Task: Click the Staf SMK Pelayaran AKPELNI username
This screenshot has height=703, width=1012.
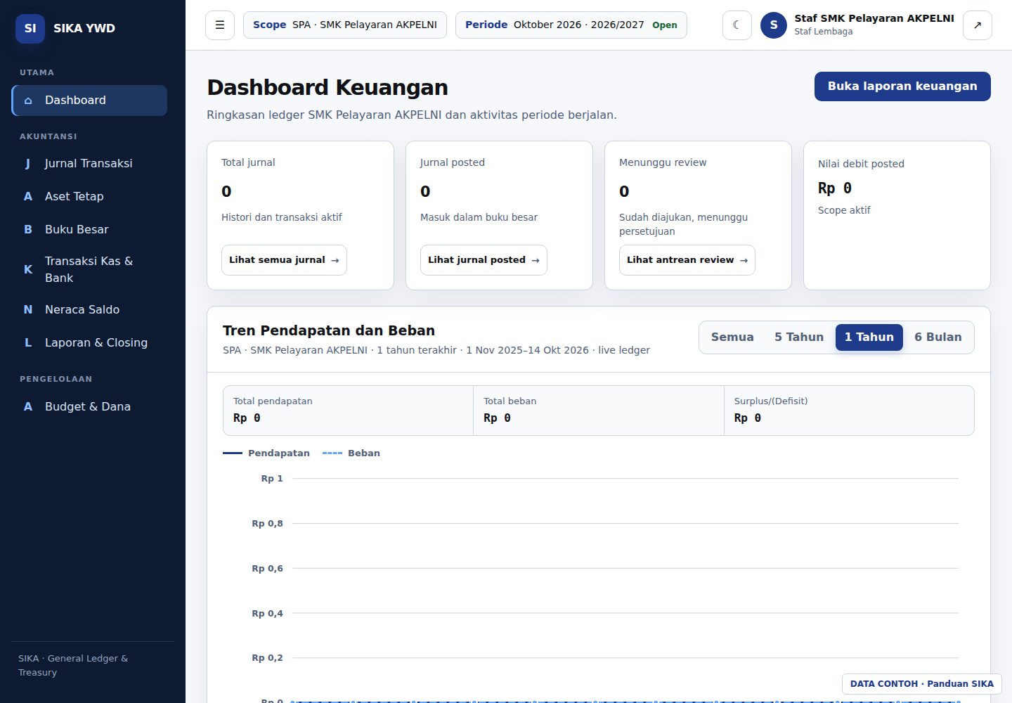Action: click(874, 18)
